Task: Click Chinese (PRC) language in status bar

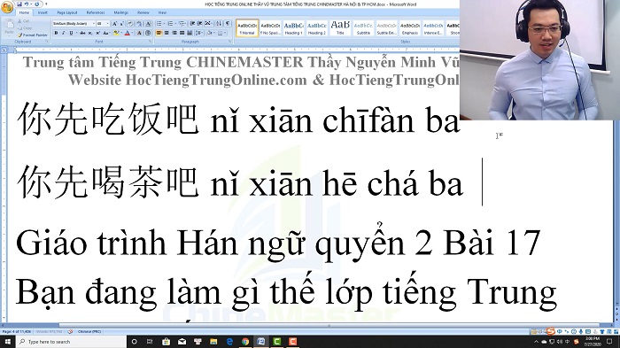Action: pyautogui.click(x=89, y=331)
